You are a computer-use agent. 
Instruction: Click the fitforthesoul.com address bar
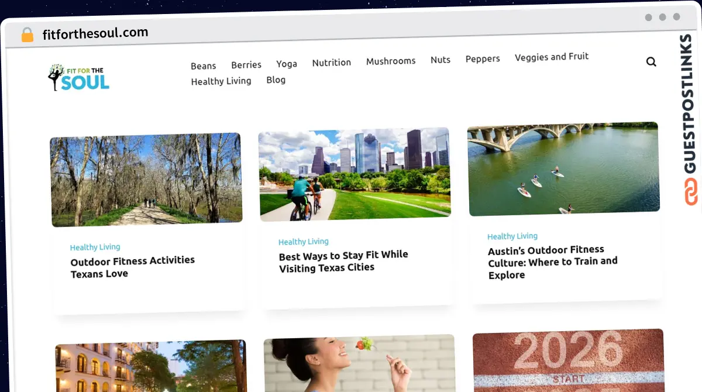pyautogui.click(x=95, y=33)
